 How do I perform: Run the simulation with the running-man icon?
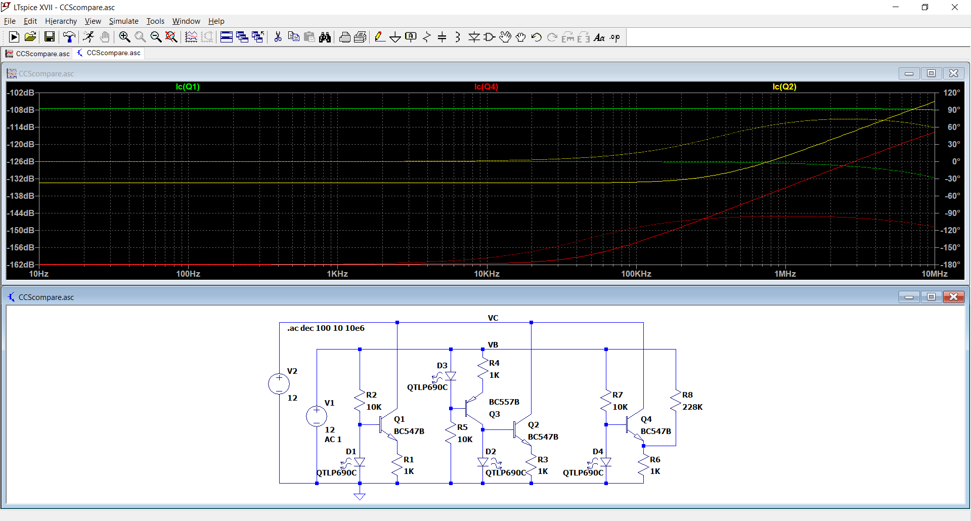pos(89,37)
